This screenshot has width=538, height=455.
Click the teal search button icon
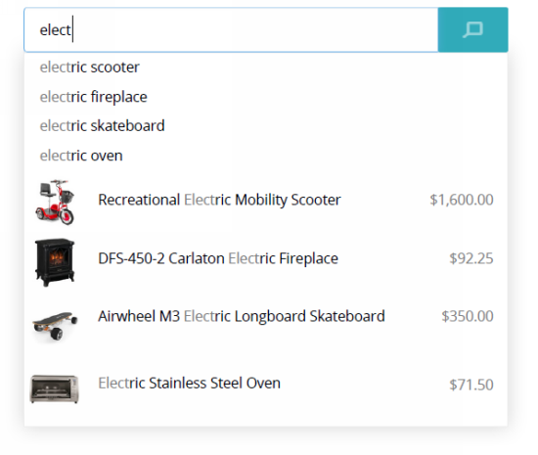coord(472,30)
